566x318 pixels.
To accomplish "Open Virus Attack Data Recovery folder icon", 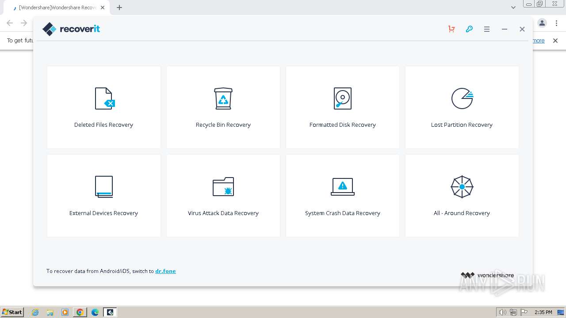I will point(223,186).
